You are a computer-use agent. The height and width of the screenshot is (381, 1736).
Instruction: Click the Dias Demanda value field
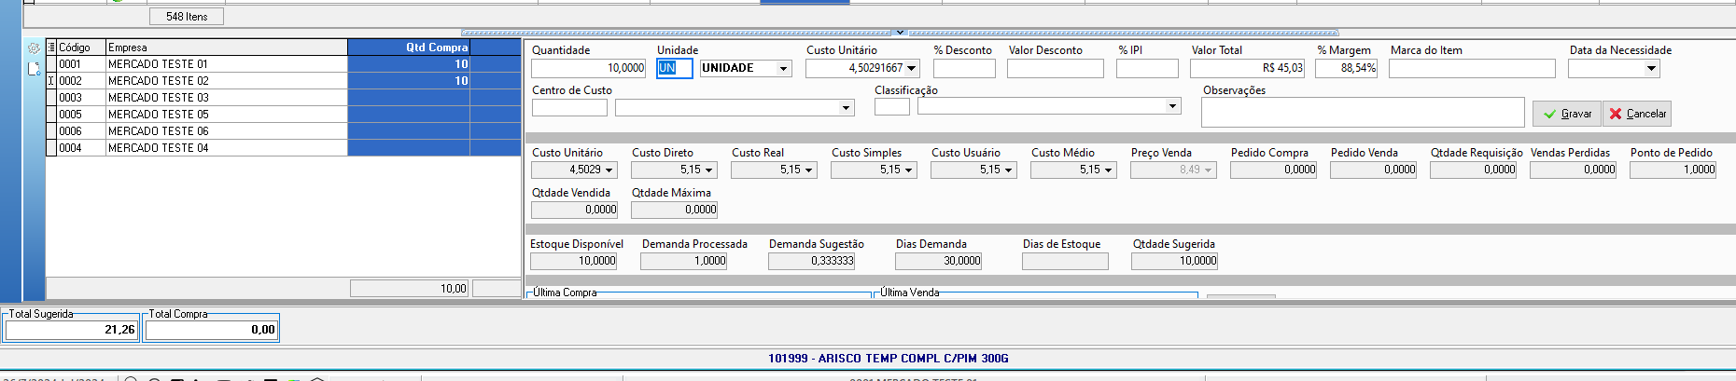(x=939, y=261)
